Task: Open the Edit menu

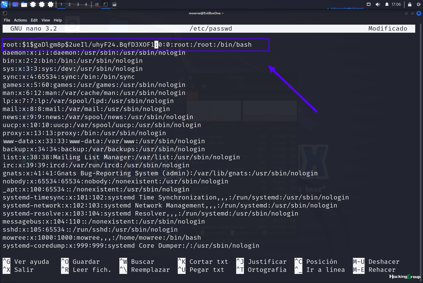Action: pyautogui.click(x=34, y=20)
